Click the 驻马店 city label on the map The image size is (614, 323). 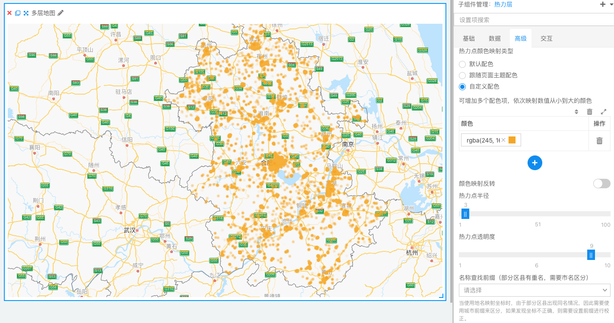coord(124,92)
